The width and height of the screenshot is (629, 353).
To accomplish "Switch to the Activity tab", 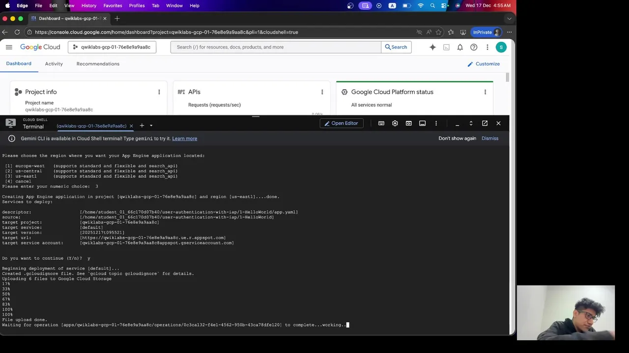I will 54,64.
